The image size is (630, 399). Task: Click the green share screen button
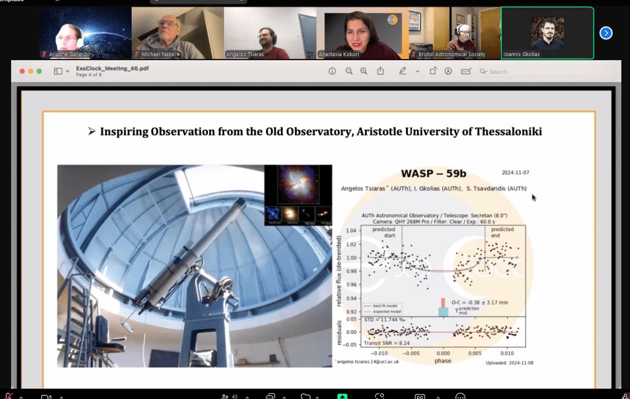343,396
